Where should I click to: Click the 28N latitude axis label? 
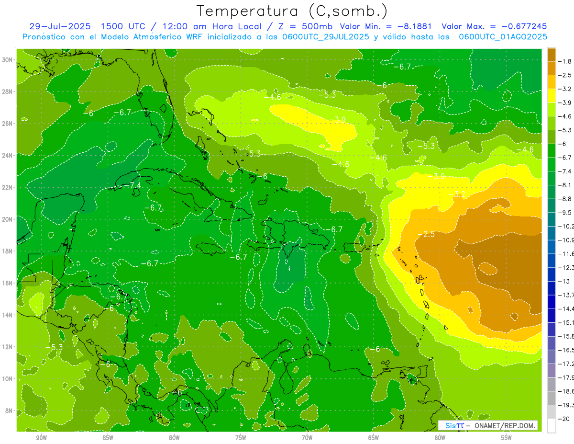8,91
